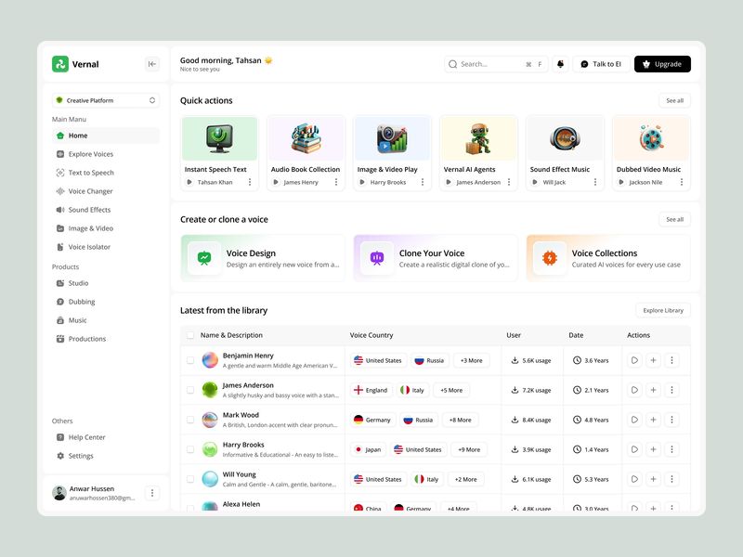Play the Vernal AI Agents sample

coord(449,182)
